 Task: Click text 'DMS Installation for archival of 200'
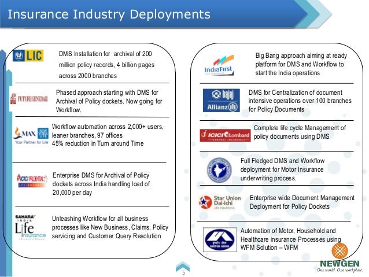105,54
